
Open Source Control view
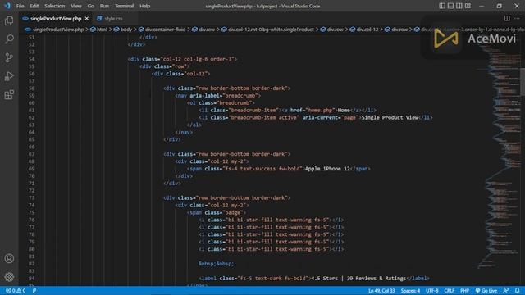9,57
